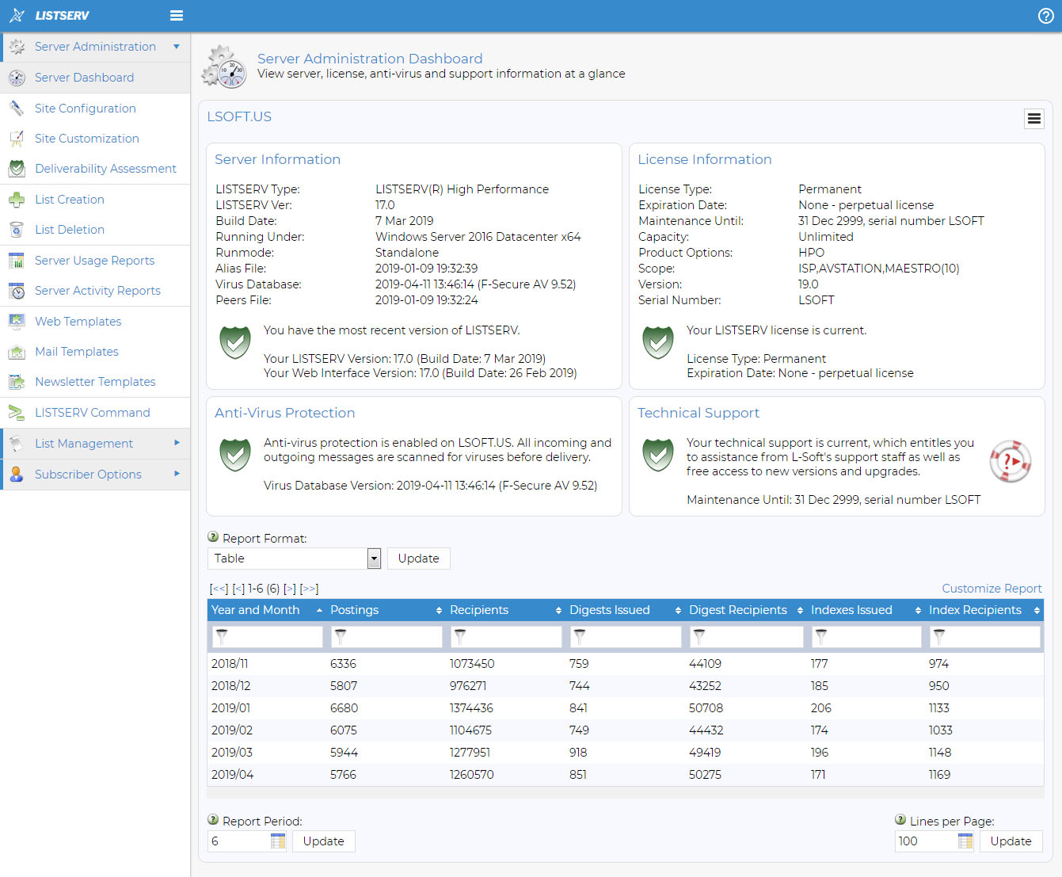The width and height of the screenshot is (1062, 877).
Task: Sort by Indexes Issued column header
Action: [x=866, y=610]
